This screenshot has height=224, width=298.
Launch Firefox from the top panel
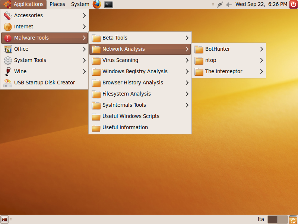97,4
